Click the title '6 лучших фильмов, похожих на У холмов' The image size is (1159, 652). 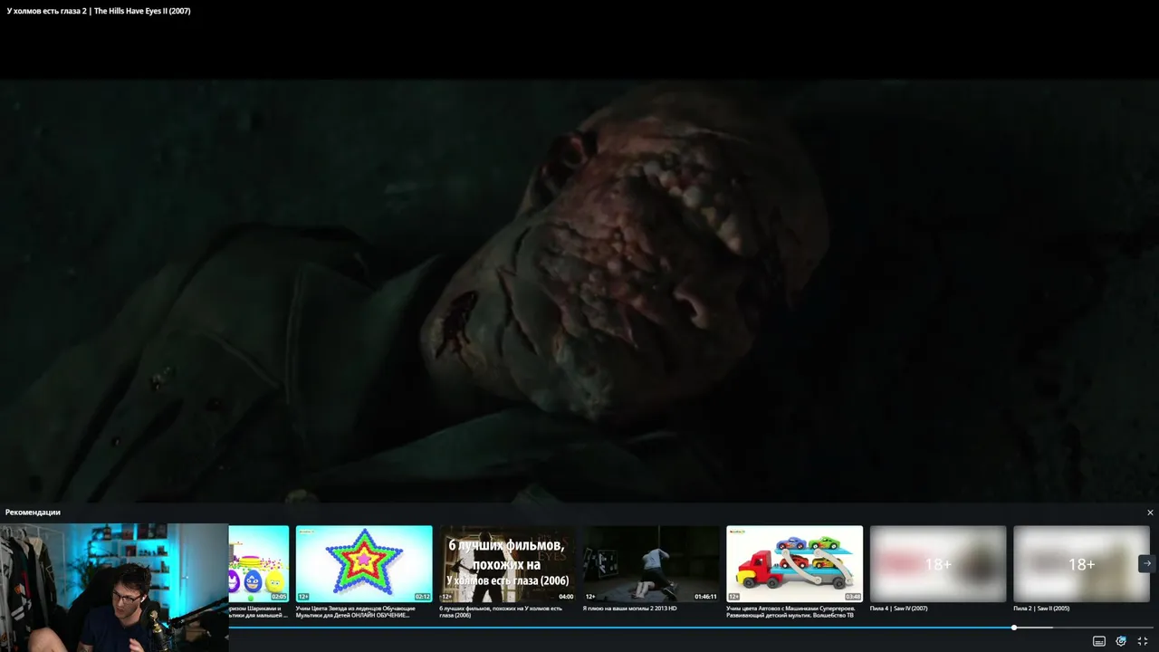click(501, 611)
